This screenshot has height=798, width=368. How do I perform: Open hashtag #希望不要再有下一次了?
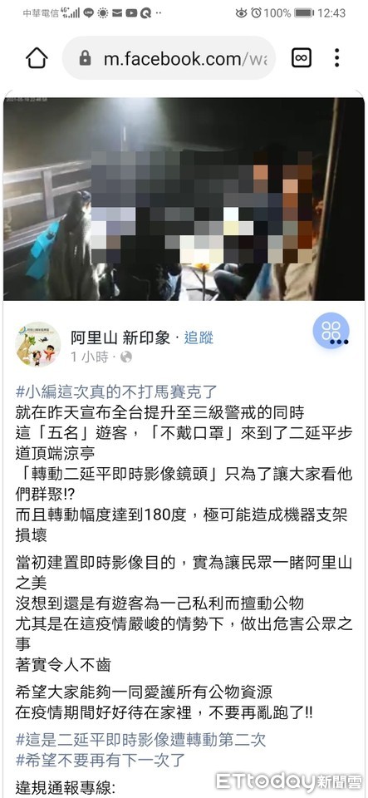[101, 761]
